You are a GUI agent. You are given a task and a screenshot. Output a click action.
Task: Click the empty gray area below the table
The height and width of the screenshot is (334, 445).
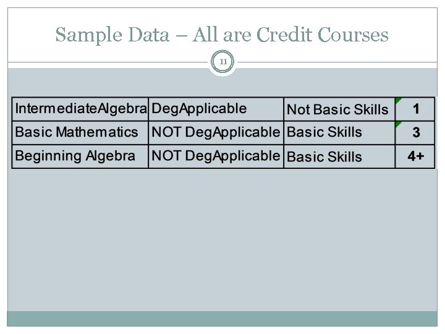tap(222, 241)
